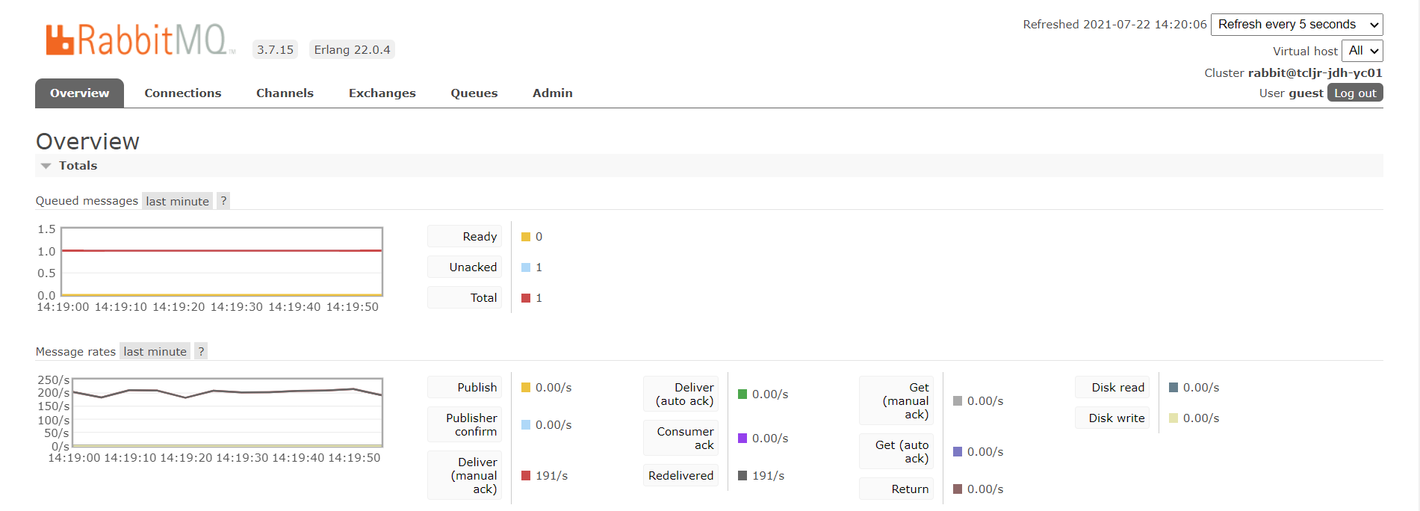The width and height of the screenshot is (1420, 511).
Task: Change Message rates last minute range
Action: (x=155, y=352)
